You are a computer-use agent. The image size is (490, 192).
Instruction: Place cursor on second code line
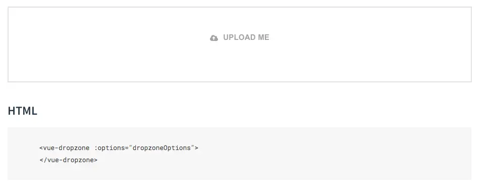coord(69,160)
